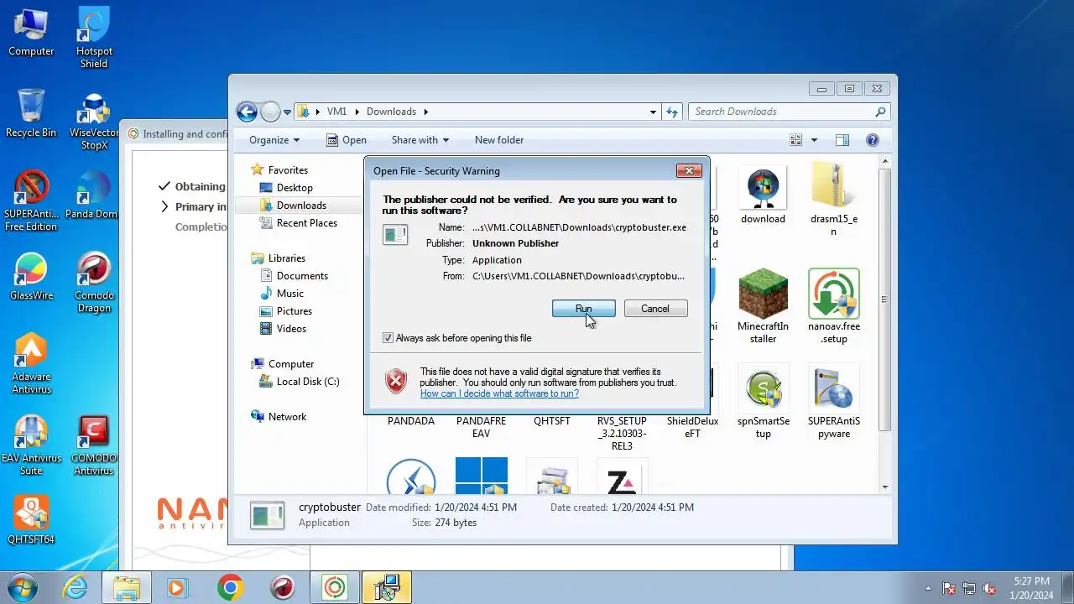1074x604 pixels.
Task: Open 'How can I decide what software to run?' link
Action: [x=499, y=393]
